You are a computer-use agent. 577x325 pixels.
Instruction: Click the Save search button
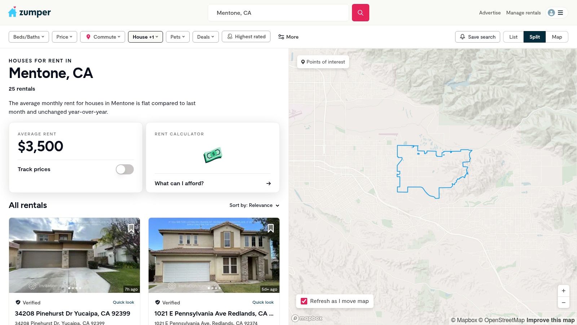(x=477, y=37)
